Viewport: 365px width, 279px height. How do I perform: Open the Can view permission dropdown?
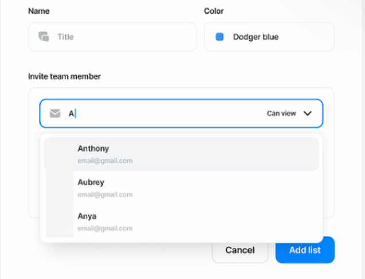pyautogui.click(x=282, y=114)
